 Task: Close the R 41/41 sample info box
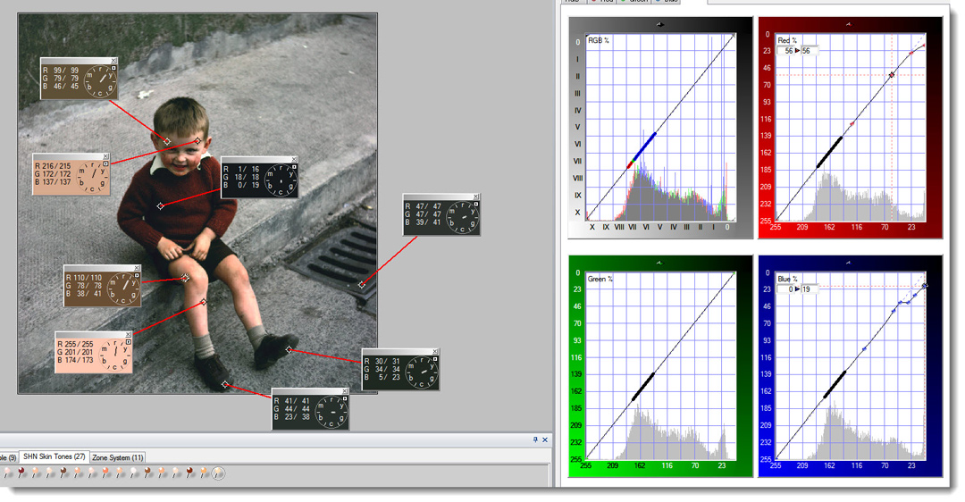pyautogui.click(x=345, y=391)
